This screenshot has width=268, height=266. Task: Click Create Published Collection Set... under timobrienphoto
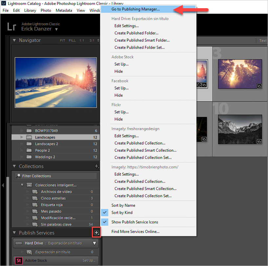[x=143, y=196]
